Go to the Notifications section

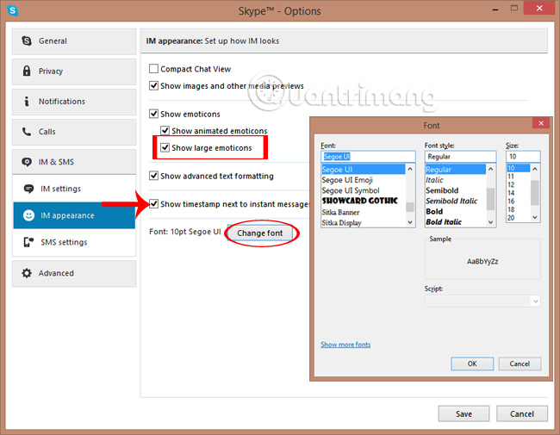74,103
